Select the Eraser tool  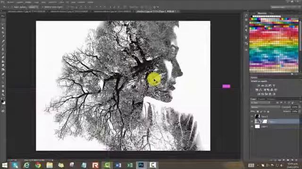pos(3,57)
